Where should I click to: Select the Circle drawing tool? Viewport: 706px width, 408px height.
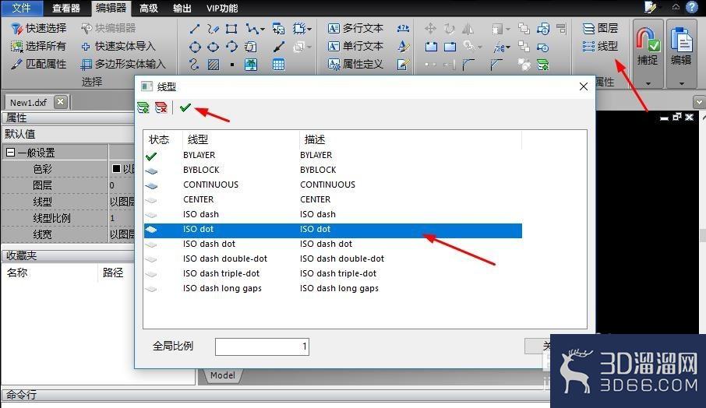coord(195,47)
